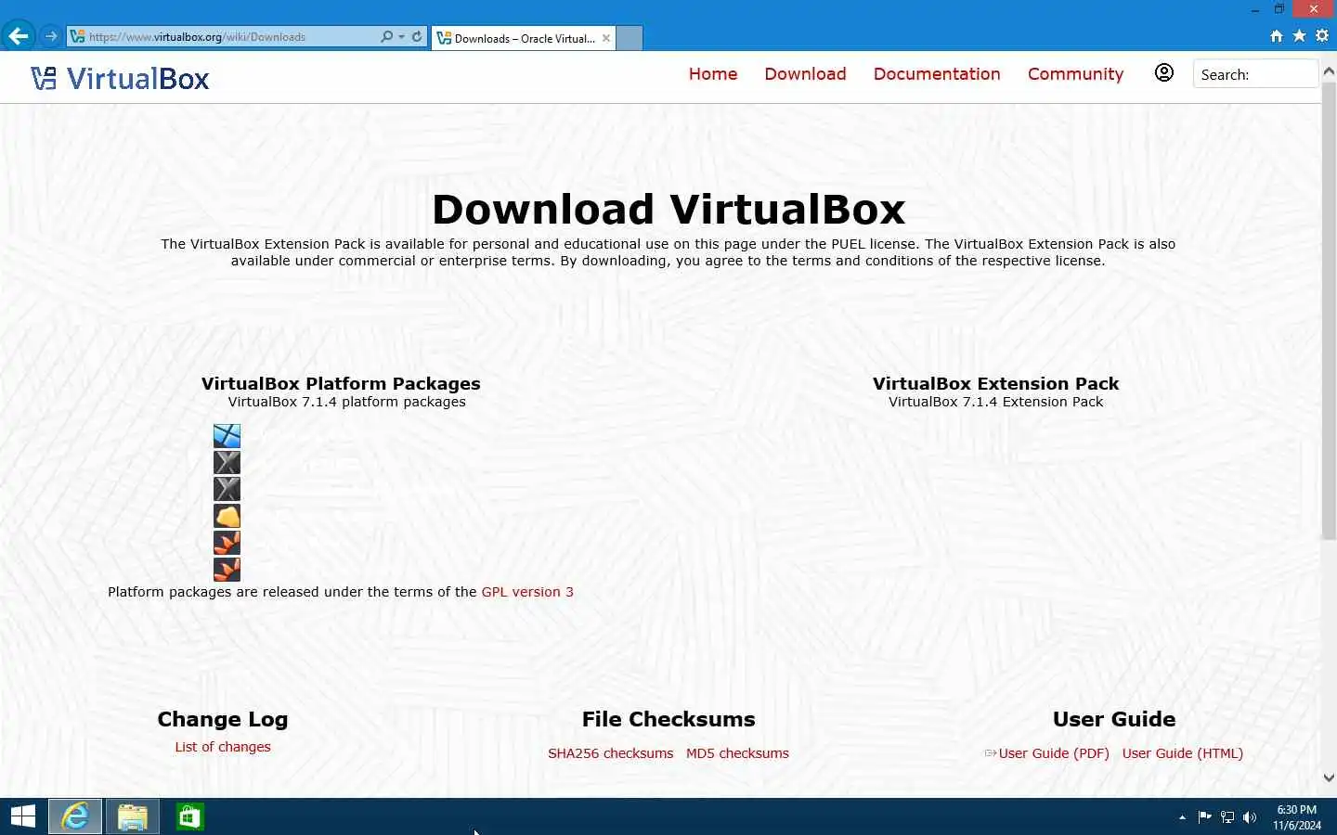Click the first Solaris platform package icon

(x=227, y=543)
